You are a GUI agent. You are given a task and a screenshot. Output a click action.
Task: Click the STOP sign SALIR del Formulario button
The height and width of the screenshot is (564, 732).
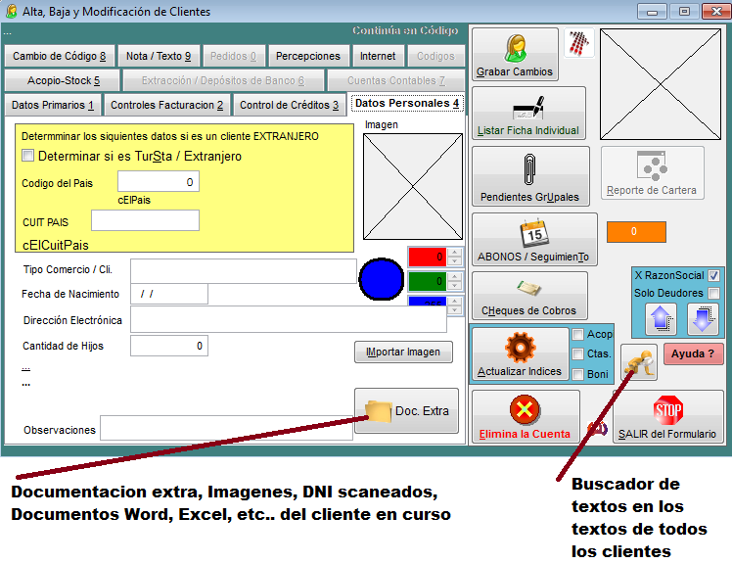pyautogui.click(x=667, y=416)
